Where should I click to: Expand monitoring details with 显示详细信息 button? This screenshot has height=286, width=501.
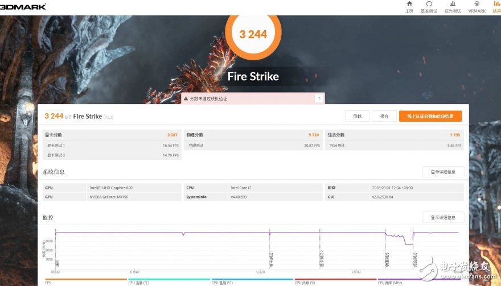[443, 217]
